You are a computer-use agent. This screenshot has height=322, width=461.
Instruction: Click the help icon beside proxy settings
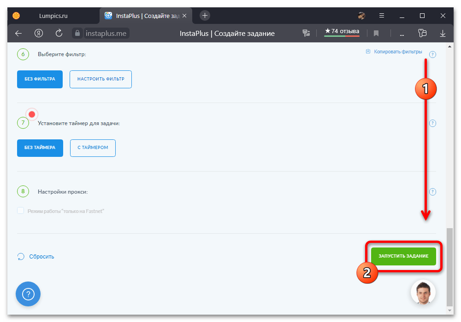432,192
